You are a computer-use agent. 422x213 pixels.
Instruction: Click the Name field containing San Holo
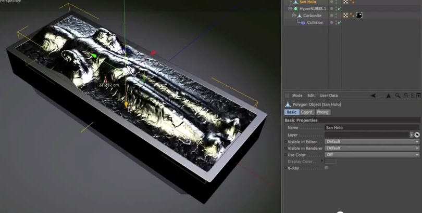tap(372, 128)
